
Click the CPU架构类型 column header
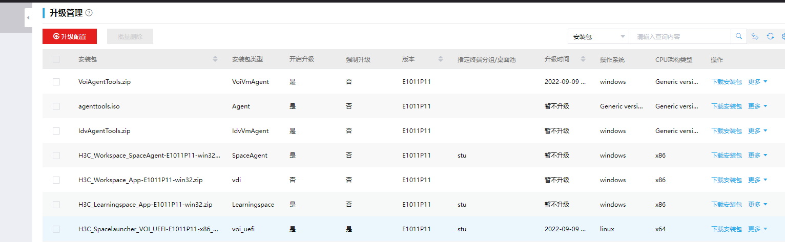pos(674,59)
